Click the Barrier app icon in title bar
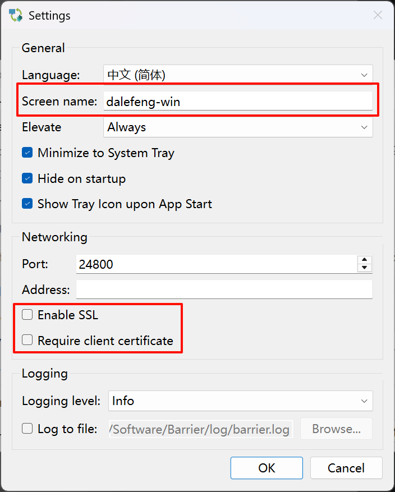The image size is (395, 492). coord(16,15)
